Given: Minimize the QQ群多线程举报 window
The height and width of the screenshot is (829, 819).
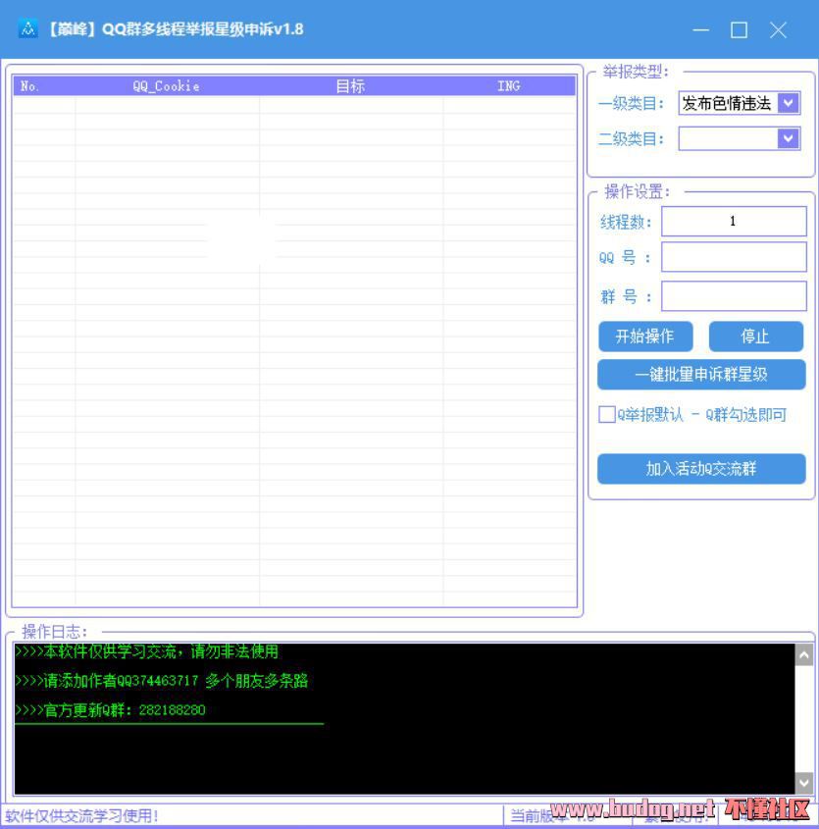Looking at the screenshot, I should (x=700, y=30).
